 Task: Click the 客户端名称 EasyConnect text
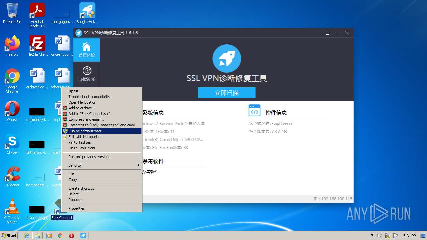click(271, 123)
